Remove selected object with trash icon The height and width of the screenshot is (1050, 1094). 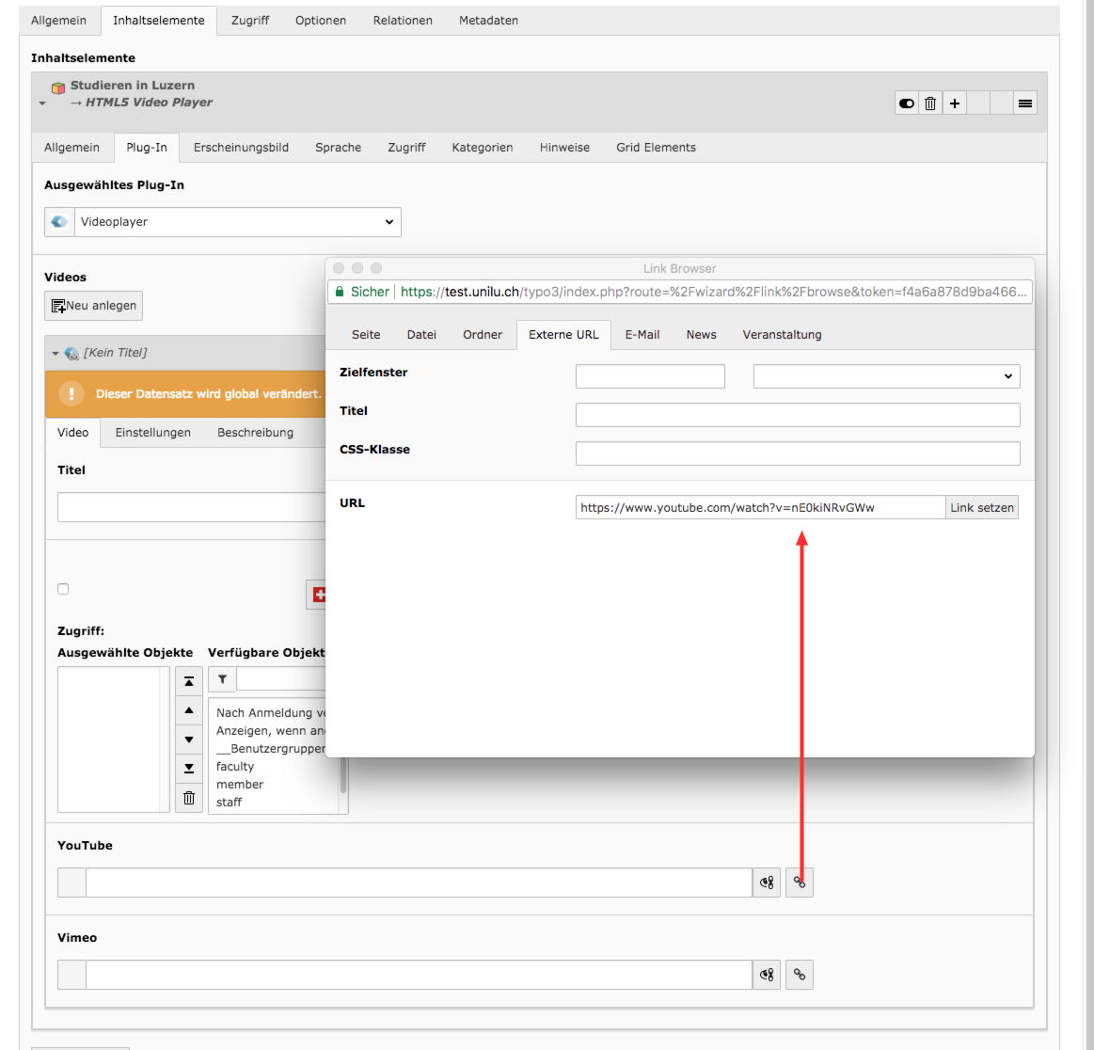click(189, 798)
